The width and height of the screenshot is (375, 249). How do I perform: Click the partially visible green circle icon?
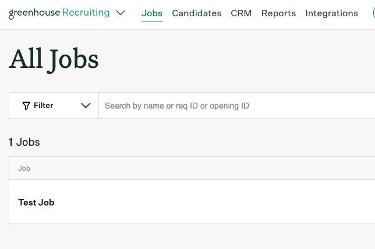[374, 13]
